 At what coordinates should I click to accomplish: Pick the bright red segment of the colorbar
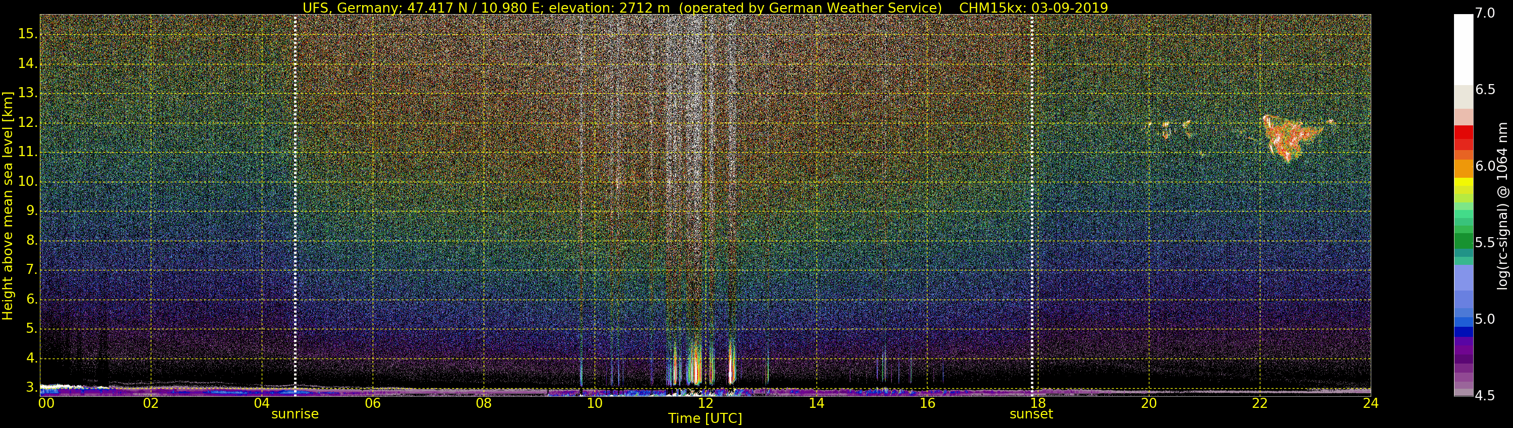(x=1463, y=132)
